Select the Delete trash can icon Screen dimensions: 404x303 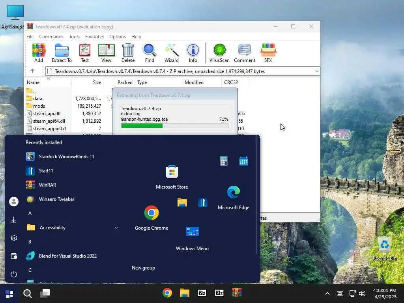[128, 53]
